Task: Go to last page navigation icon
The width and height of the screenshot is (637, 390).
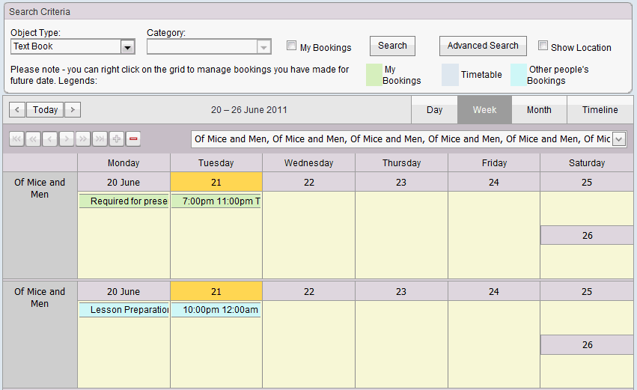Action: coord(100,139)
